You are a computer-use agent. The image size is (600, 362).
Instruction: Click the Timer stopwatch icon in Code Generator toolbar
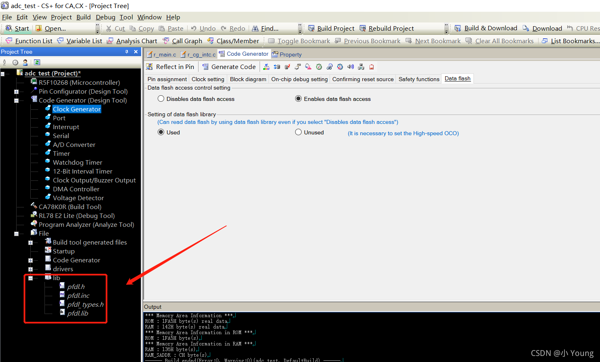[x=319, y=67]
